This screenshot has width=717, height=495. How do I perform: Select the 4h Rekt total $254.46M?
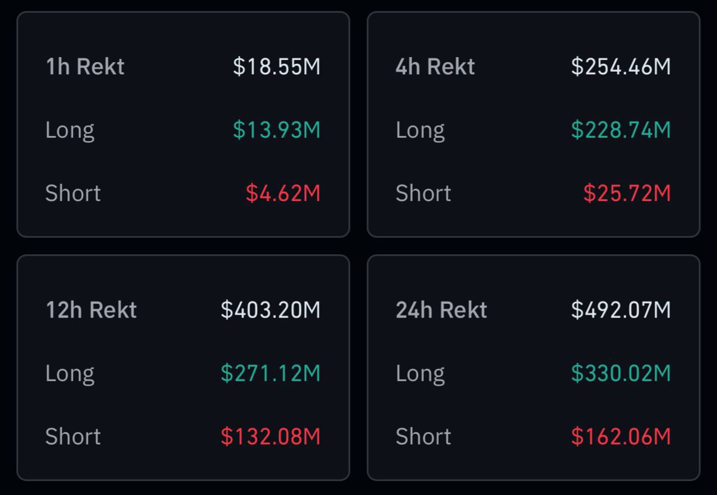[x=621, y=67]
